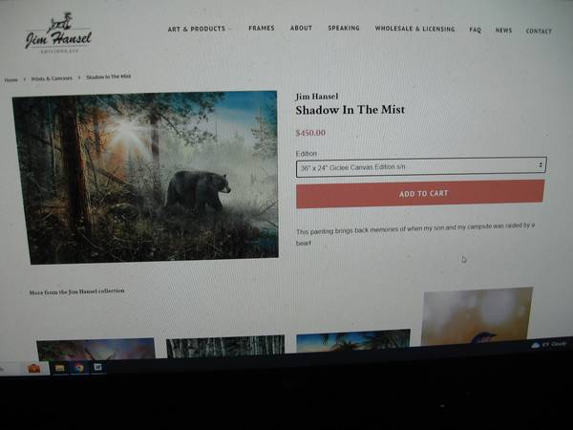This screenshot has width=573, height=430.
Task: Open File Explorer from the taskbar
Action: [x=60, y=368]
